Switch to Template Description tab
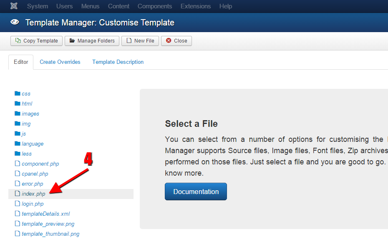Viewport: 388px width, 242px height. point(118,62)
